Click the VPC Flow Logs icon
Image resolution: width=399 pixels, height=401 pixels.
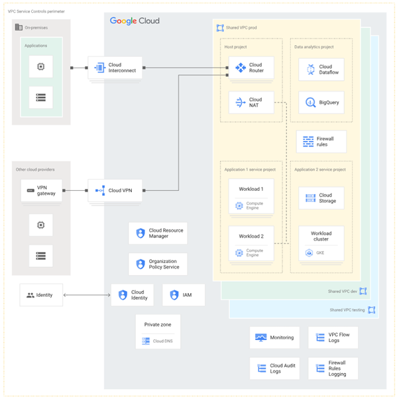(320, 337)
